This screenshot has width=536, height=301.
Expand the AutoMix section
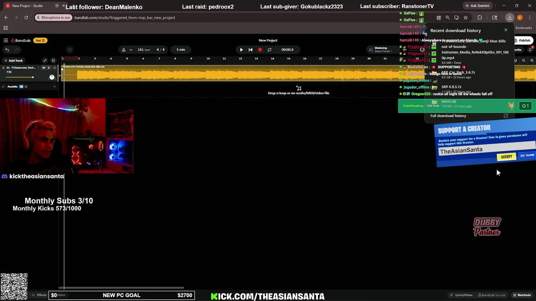pyautogui.click(x=54, y=87)
